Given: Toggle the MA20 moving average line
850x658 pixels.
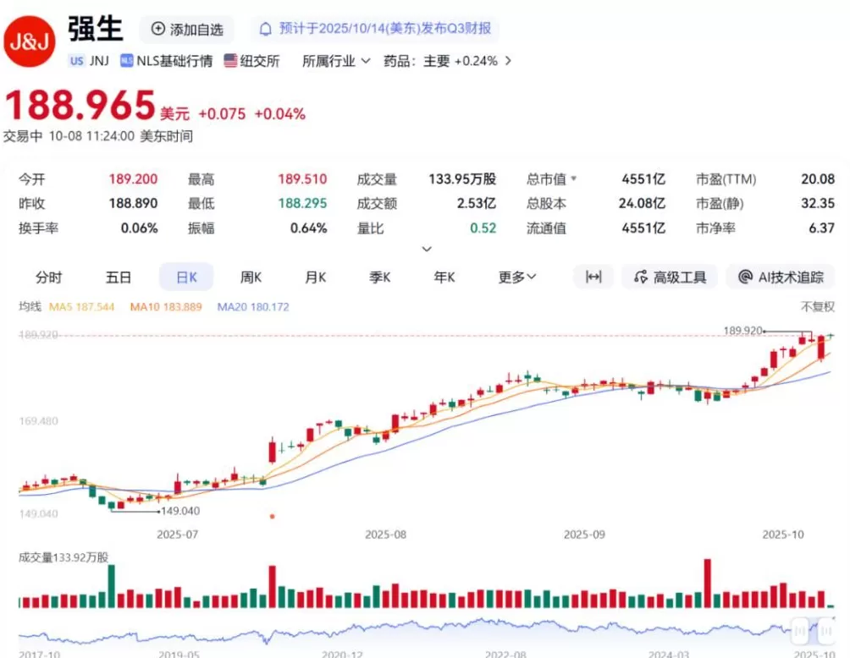Looking at the screenshot, I should pos(253,306).
